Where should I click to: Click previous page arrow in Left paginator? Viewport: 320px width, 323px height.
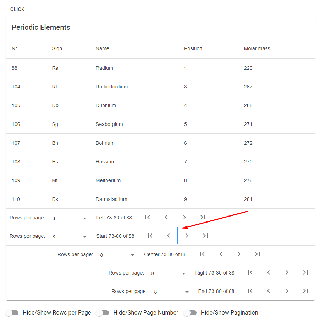[166, 217]
